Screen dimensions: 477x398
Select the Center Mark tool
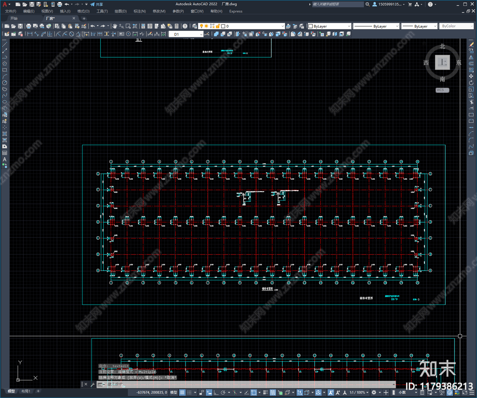128,34
